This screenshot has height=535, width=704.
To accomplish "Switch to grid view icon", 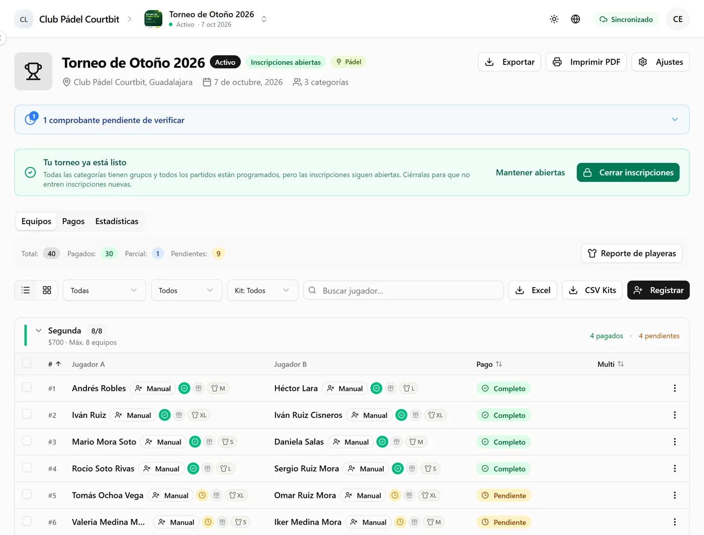I will (x=47, y=290).
